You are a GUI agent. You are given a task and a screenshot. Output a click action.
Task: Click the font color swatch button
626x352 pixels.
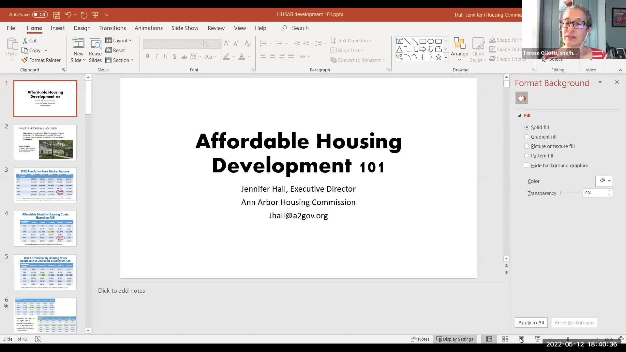click(x=242, y=57)
